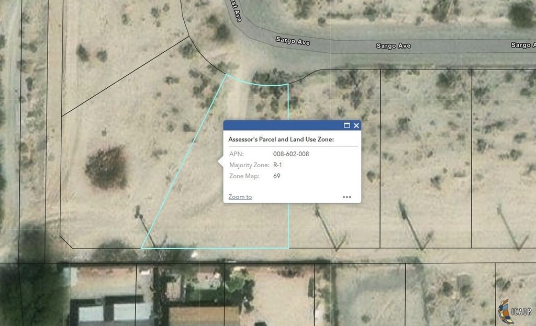Viewport: 536px width, 326px height.
Task: Maximize the Assessor's Parcel popup
Action: (347, 125)
